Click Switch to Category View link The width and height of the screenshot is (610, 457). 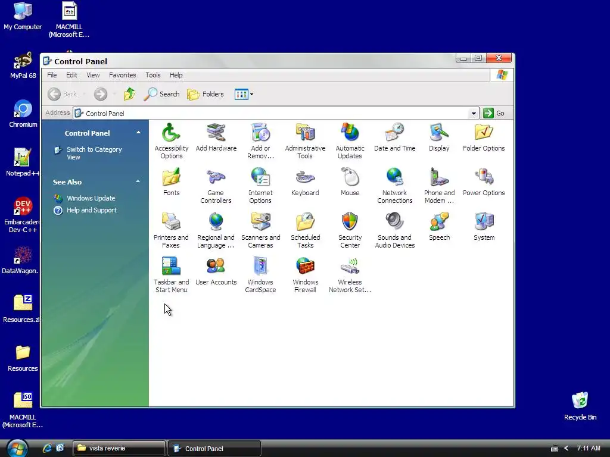(x=94, y=153)
